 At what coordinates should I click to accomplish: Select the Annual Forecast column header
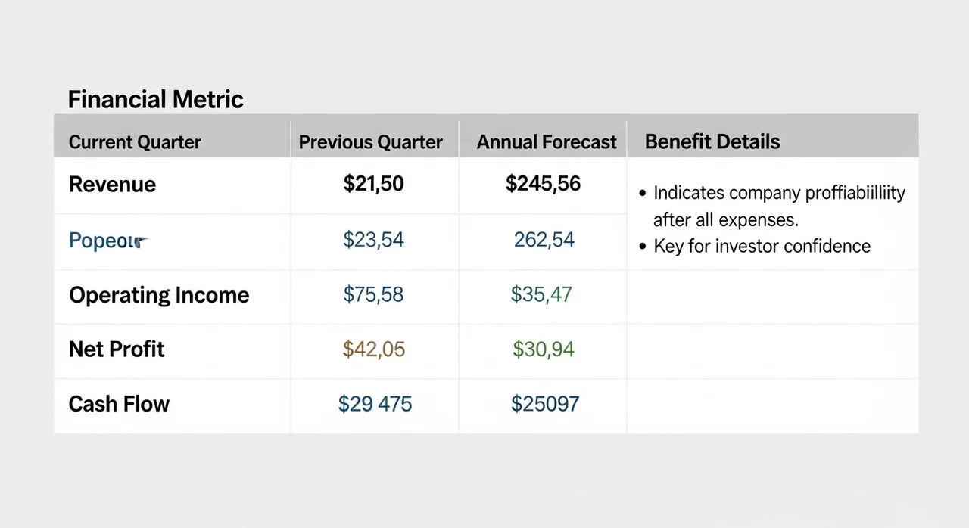pos(547,142)
